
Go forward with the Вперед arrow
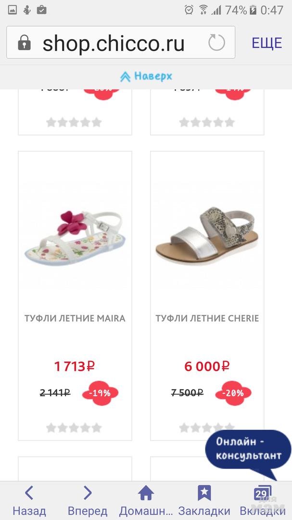tap(87, 501)
